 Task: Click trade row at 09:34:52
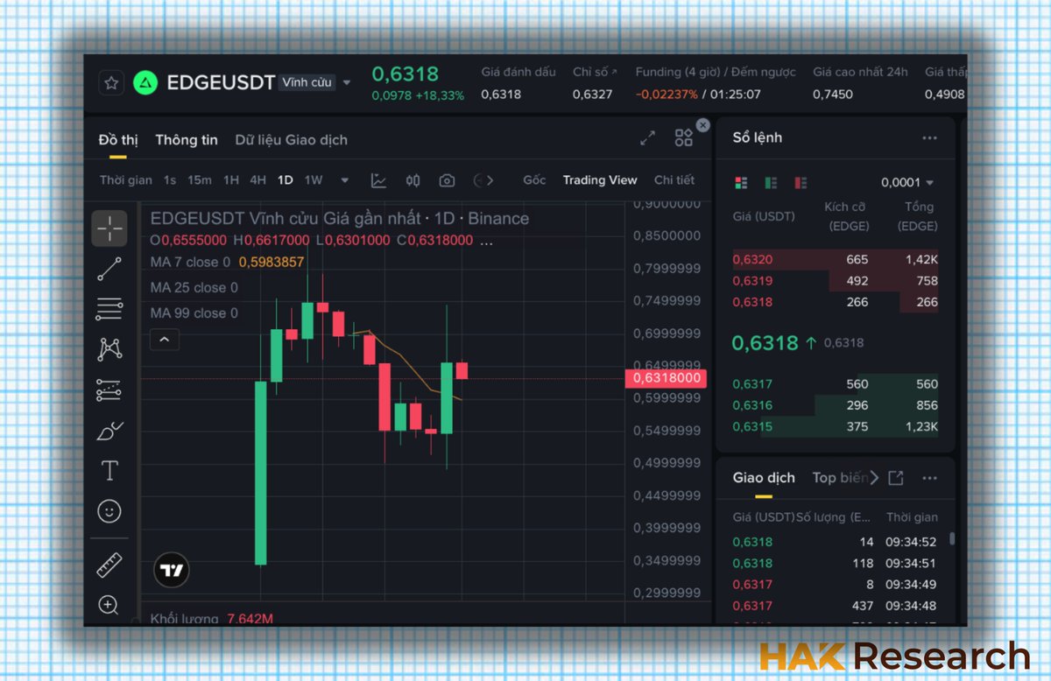(835, 542)
